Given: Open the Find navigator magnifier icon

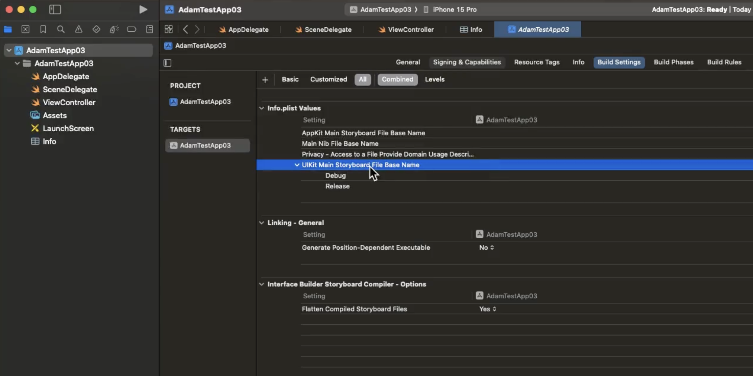Looking at the screenshot, I should (61, 29).
